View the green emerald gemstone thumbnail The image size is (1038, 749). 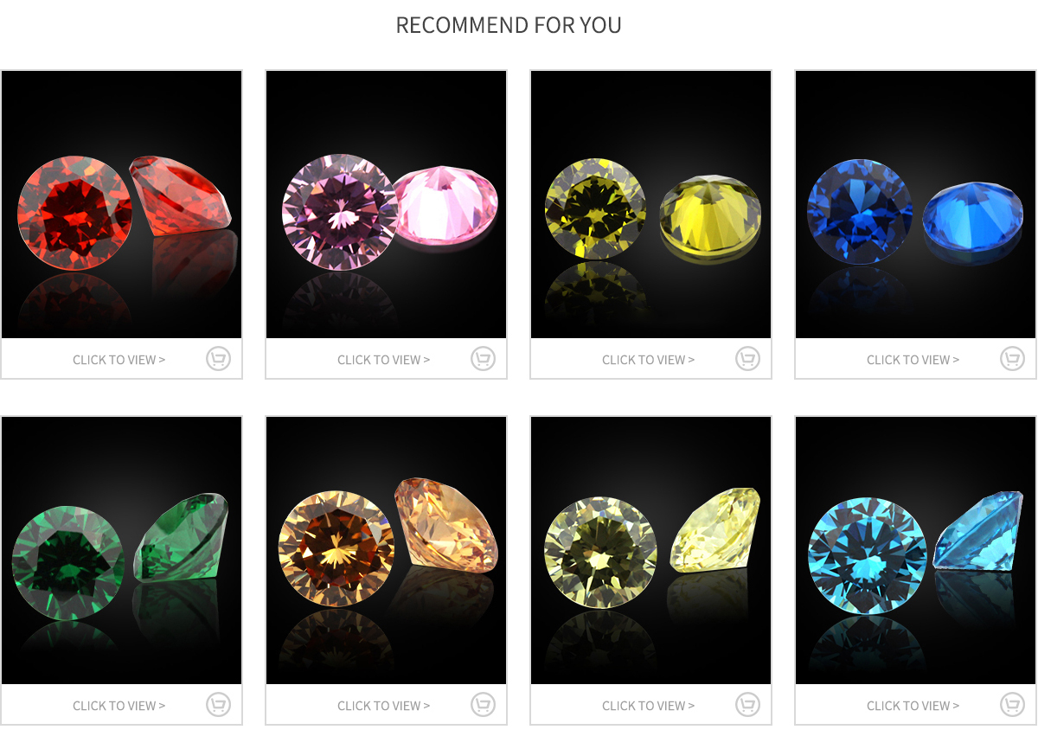point(122,550)
